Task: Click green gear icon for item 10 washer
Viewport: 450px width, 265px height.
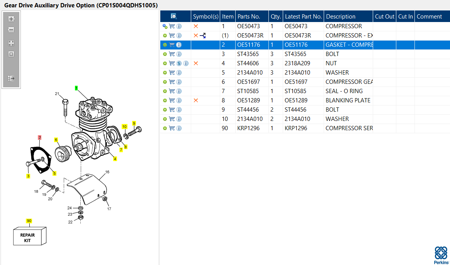Action: click(165, 119)
